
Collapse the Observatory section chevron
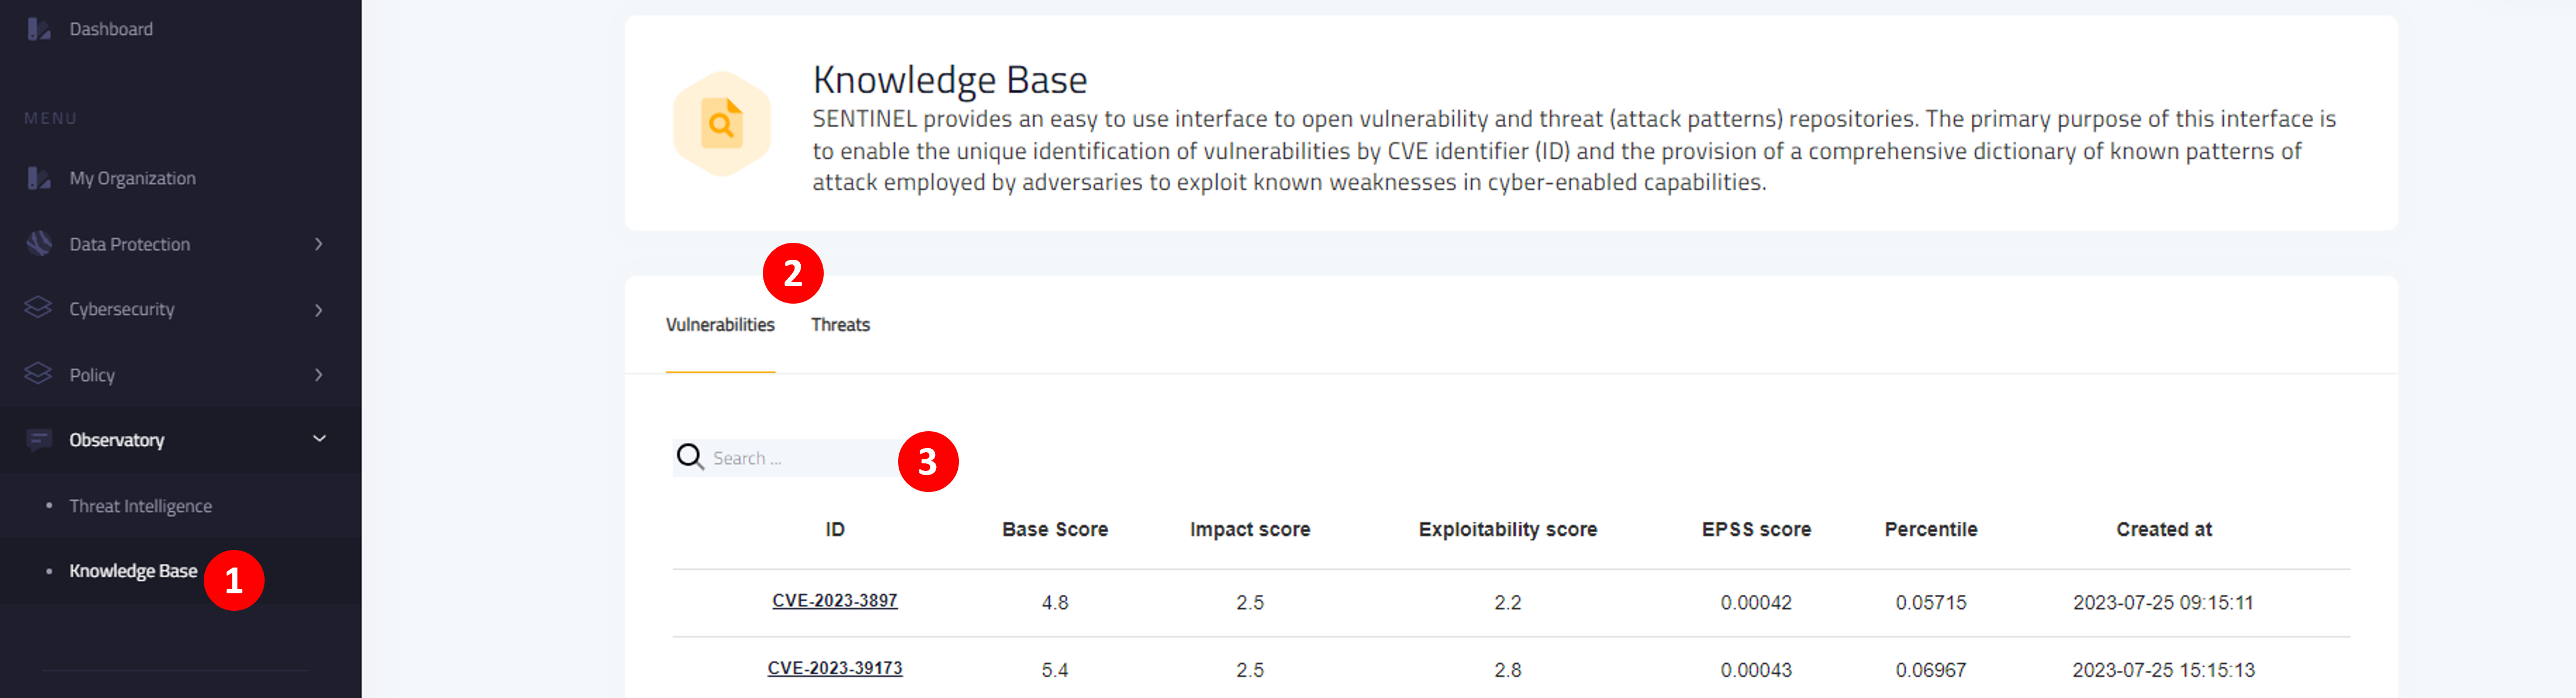click(319, 439)
